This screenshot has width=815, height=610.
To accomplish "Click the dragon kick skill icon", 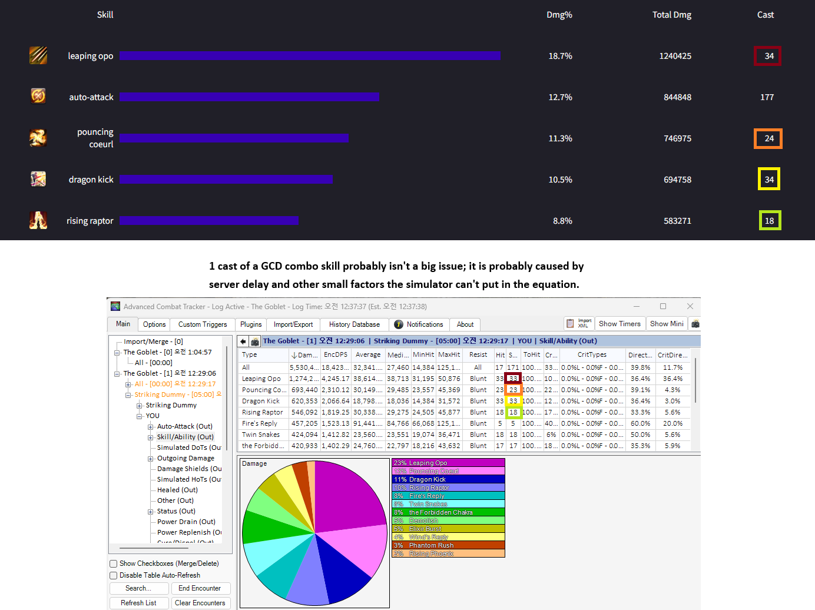I will pos(38,179).
